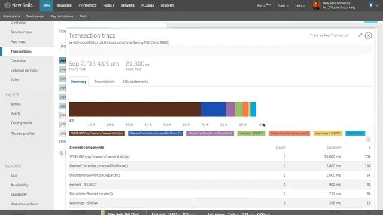This screenshot has width=383, height=215.
Task: Open Service maps in the left sidebar
Action: pos(22,32)
